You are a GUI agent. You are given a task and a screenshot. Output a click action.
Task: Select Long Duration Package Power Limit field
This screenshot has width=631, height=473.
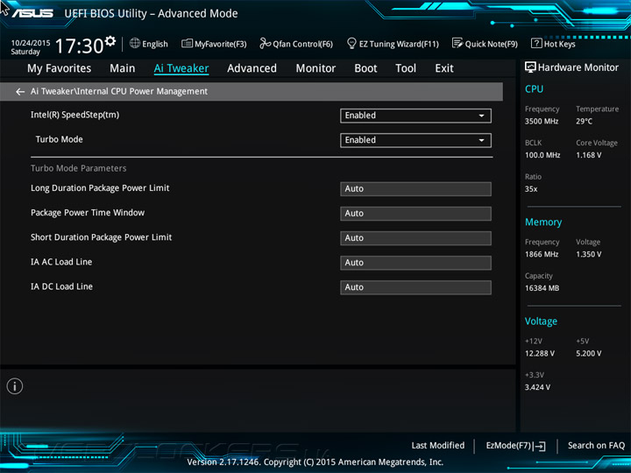[x=415, y=189]
